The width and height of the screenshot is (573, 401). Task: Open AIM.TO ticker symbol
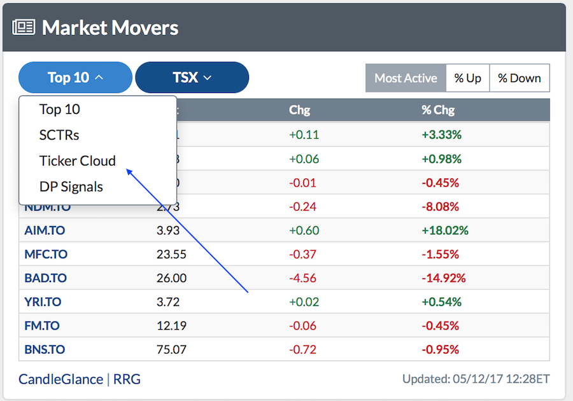[x=45, y=230]
